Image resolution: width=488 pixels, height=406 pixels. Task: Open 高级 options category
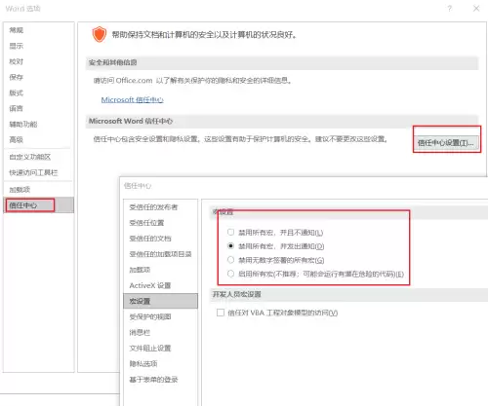point(17,139)
